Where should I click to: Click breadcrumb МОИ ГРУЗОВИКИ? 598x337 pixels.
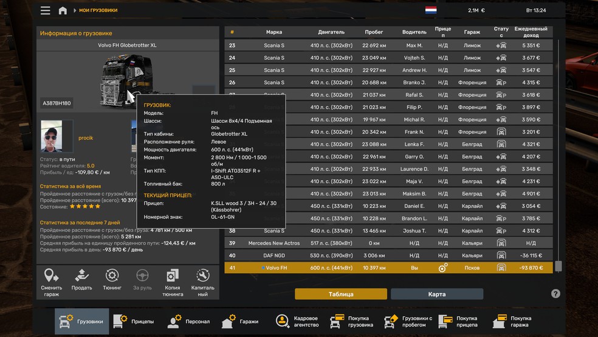tap(98, 10)
